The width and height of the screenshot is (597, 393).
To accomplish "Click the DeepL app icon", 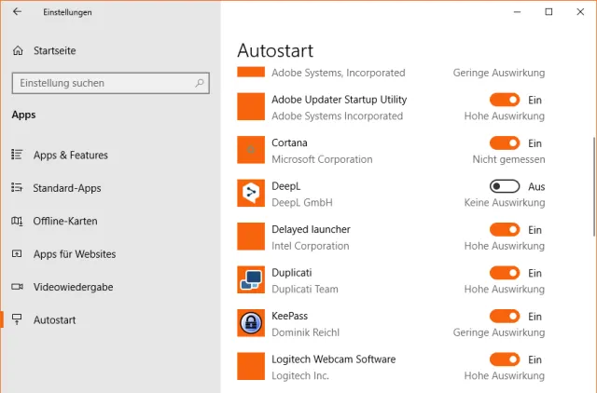I will (x=252, y=194).
